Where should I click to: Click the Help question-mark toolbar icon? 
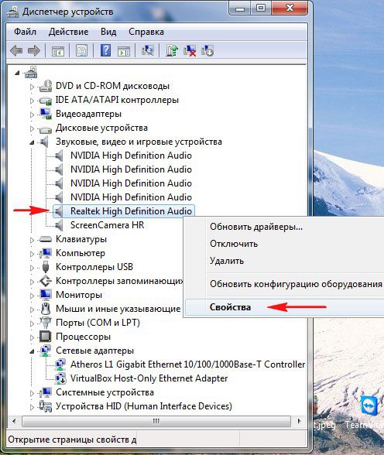tap(105, 50)
